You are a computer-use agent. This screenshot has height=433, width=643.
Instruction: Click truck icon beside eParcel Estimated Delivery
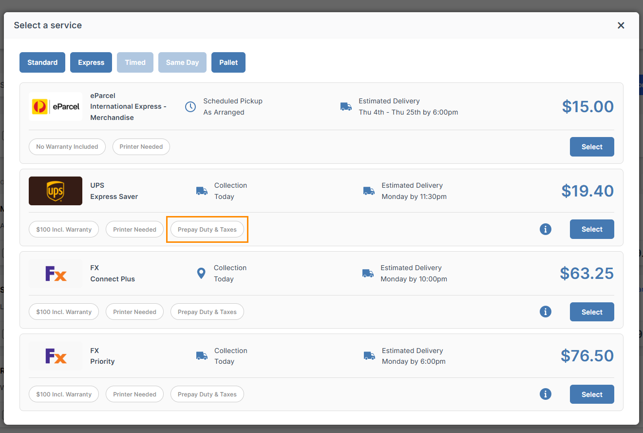point(346,106)
